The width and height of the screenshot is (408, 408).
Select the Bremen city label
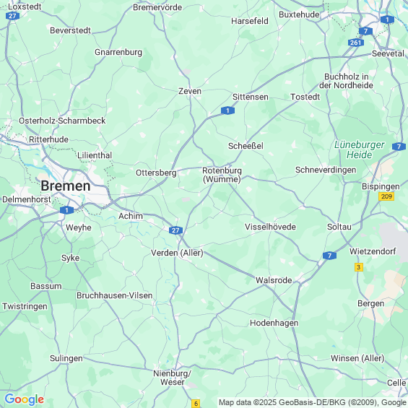pyautogui.click(x=66, y=186)
